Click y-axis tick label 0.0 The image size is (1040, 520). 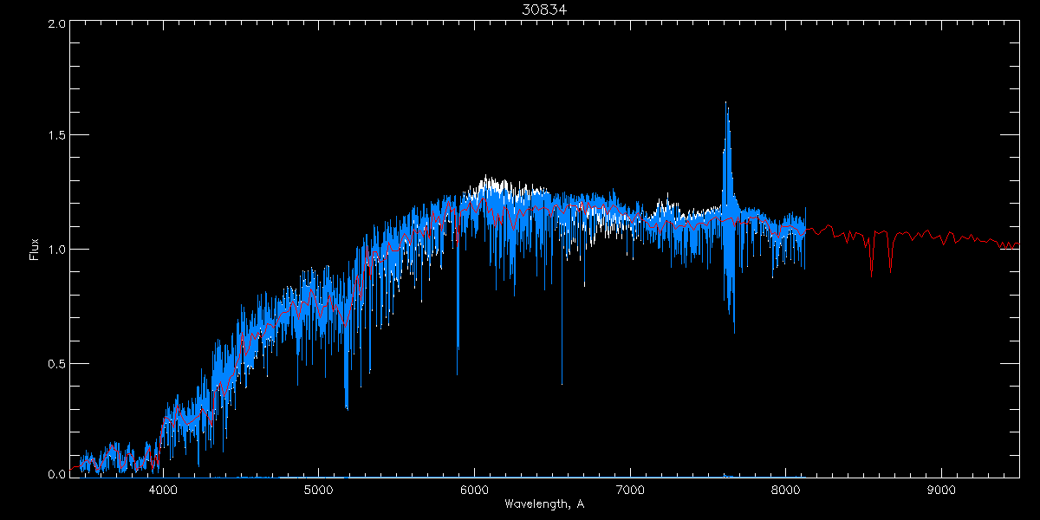(56, 474)
